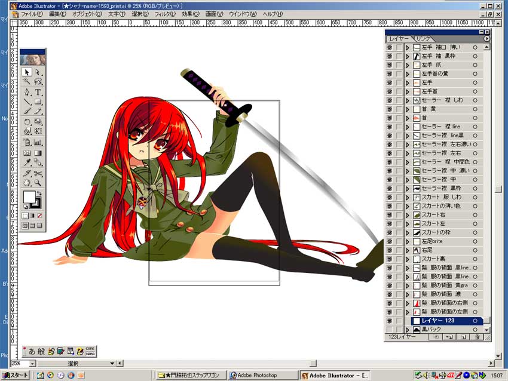This screenshot has height=381, width=508.
Task: Select the Magic Wand tool
Action: [27, 81]
